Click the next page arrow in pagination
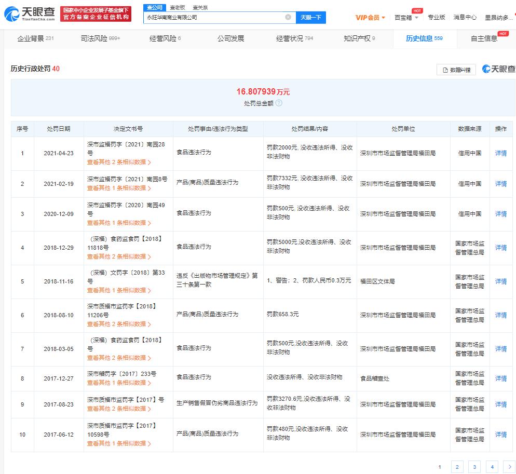The height and width of the screenshot is (474, 516). 509,467
